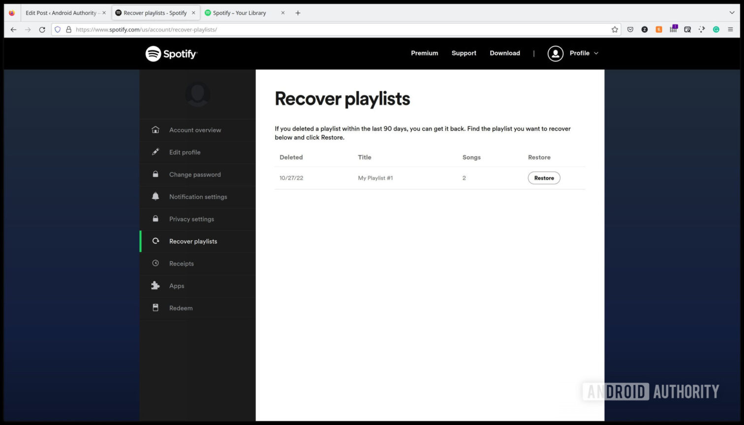The image size is (744, 425).
Task: Open the Premium link in header
Action: [x=424, y=53]
